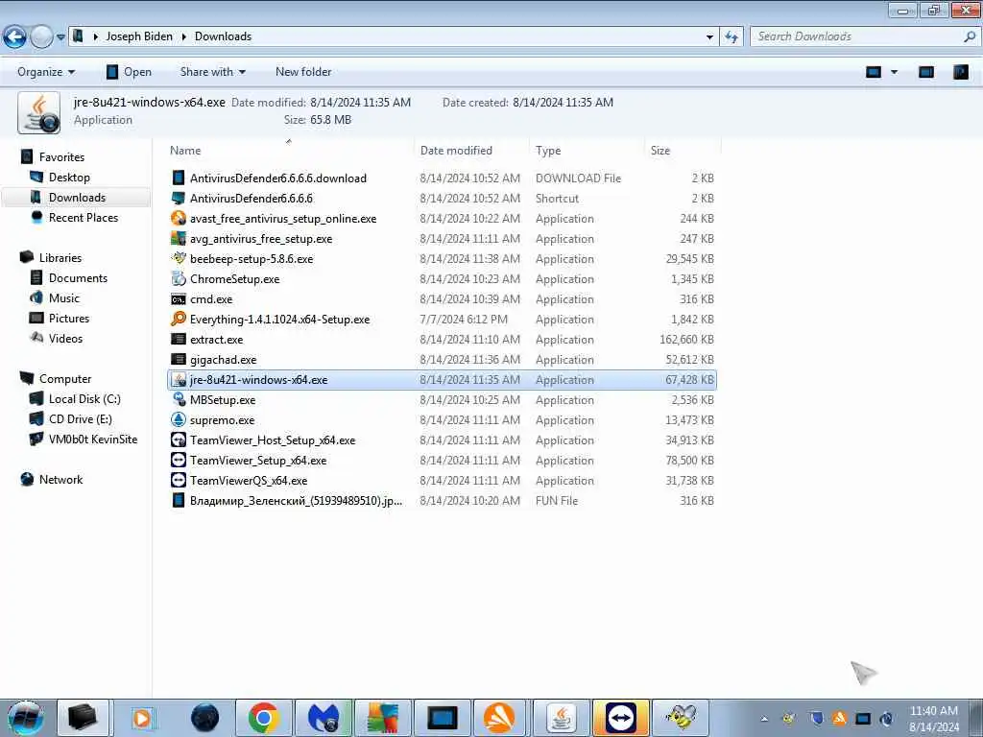Image resolution: width=983 pixels, height=737 pixels.
Task: Sort by the Name column header
Action: click(x=185, y=151)
